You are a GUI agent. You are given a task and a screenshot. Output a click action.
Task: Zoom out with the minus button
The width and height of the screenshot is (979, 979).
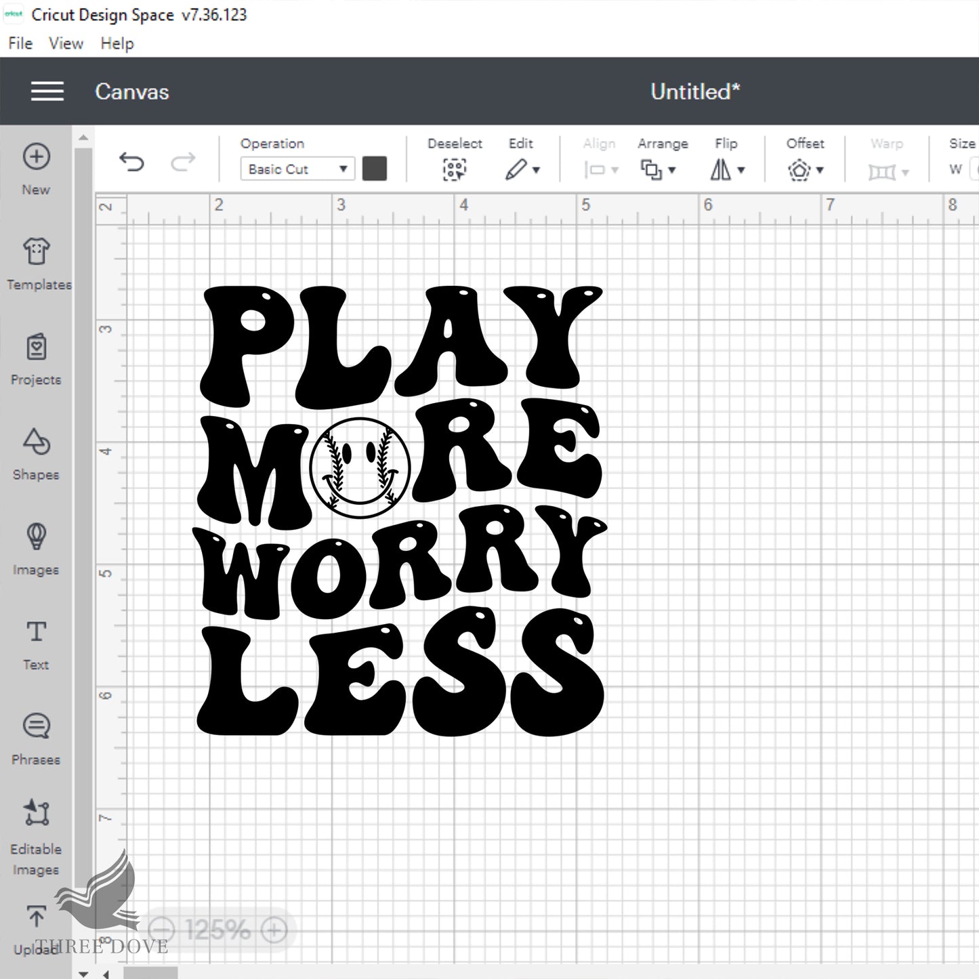161,930
